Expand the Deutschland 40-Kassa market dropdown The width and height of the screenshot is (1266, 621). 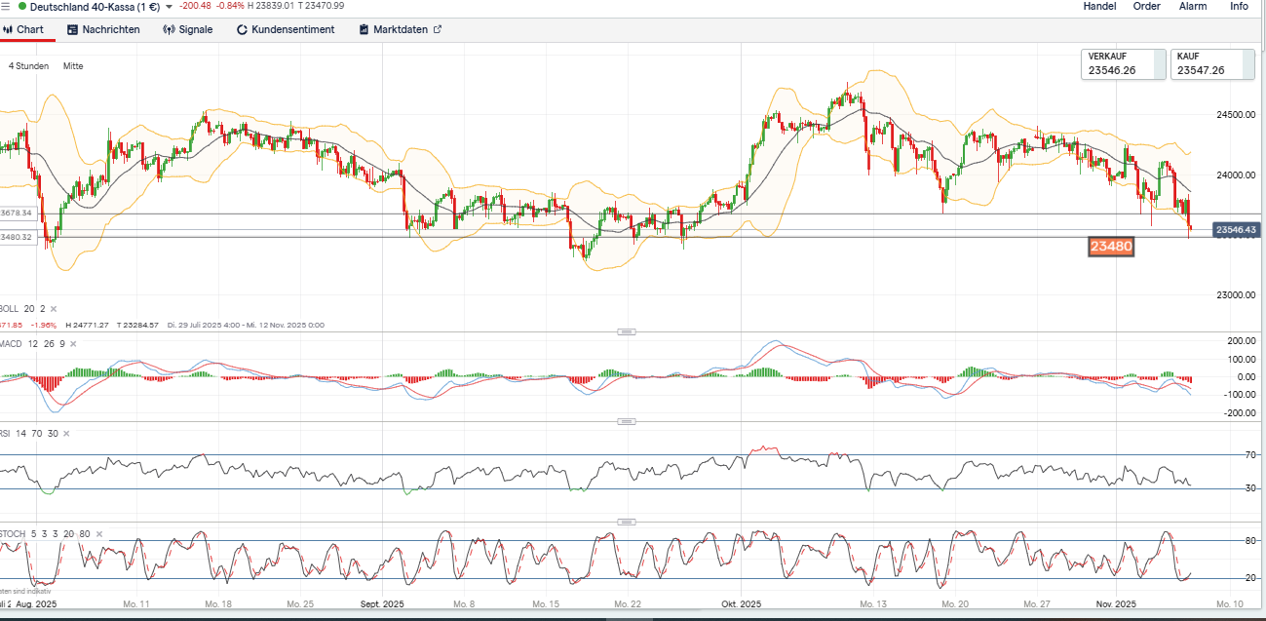(x=170, y=7)
